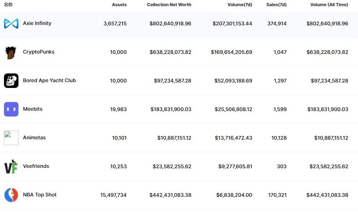This screenshot has width=358, height=212.
Task: Open the CryptoPunks collection link
Action: 38,52
